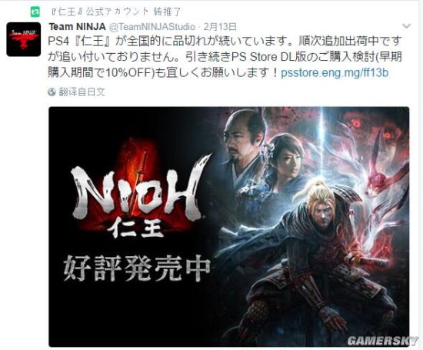Click the 转推了 retweet notice text
The width and height of the screenshot is (423, 350).
[x=167, y=12]
